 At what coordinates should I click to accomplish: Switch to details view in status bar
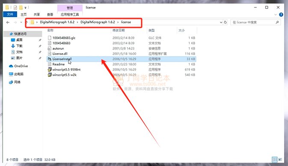click(275, 160)
